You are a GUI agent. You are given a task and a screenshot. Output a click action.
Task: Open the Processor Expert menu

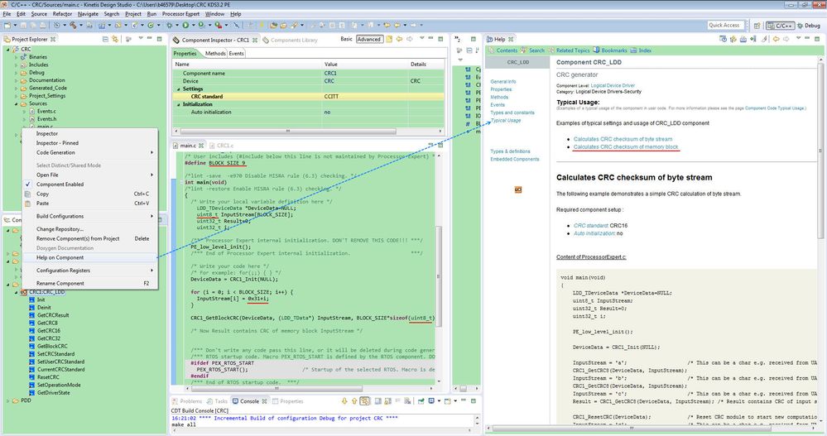(x=181, y=14)
